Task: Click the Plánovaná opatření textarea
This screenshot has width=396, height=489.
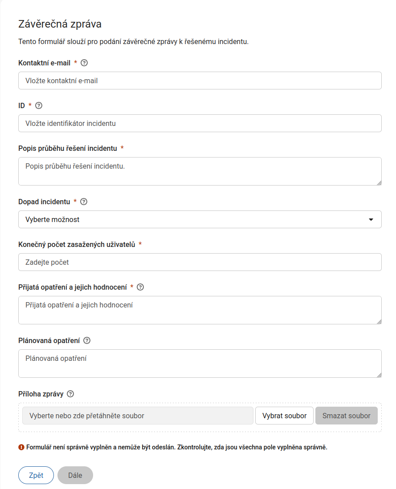Action: point(200,364)
